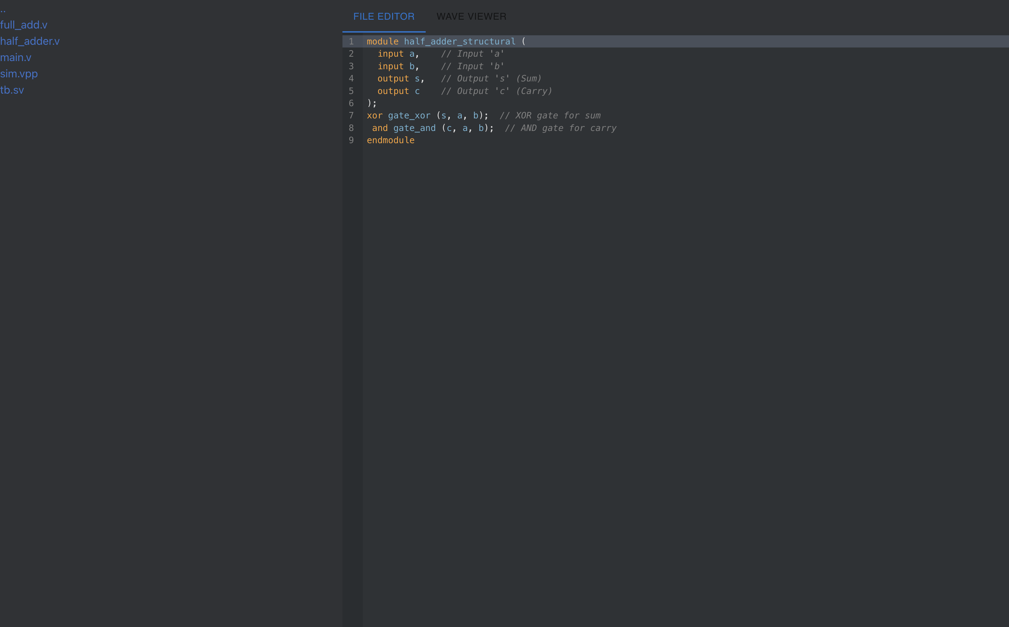1009x627 pixels.
Task: Click the 'output s' declaration line
Action: (x=400, y=78)
